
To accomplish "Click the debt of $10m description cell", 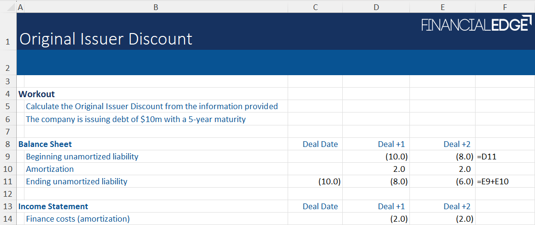I will (136, 119).
